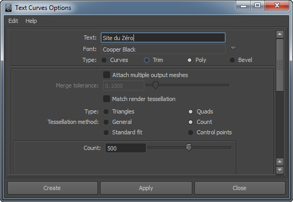
Task: Open the Edit menu
Action: point(13,21)
